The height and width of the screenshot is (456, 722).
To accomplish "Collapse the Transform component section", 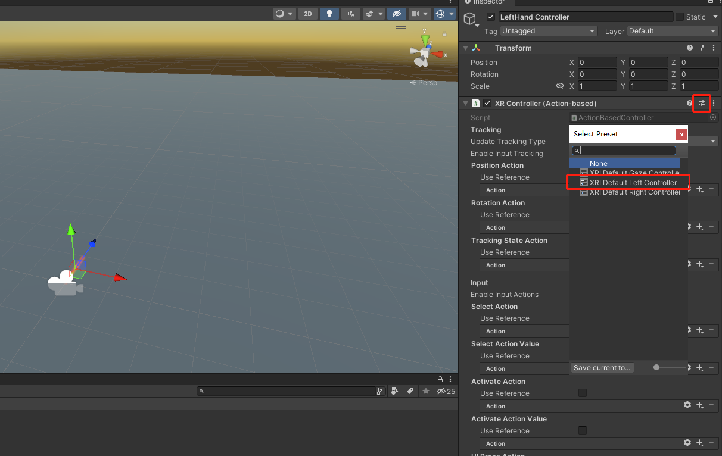I will [x=466, y=48].
